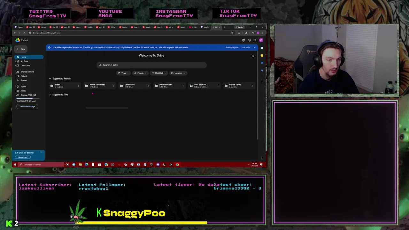The width and height of the screenshot is (409, 230).
Task: Open the People filter dropdown
Action: point(140,73)
